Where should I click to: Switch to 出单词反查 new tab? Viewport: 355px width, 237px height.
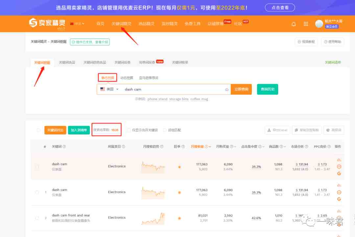coord(147,62)
